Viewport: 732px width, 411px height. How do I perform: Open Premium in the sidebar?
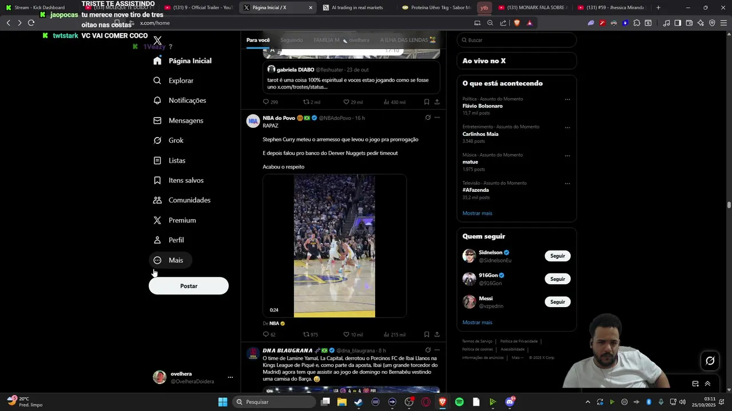(x=174, y=220)
